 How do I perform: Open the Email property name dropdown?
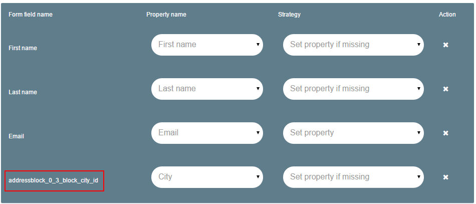pyautogui.click(x=207, y=133)
